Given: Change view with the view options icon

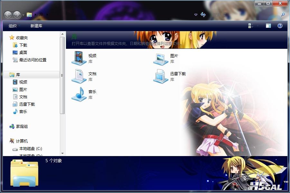Looking at the screenshot, I should 251,26.
